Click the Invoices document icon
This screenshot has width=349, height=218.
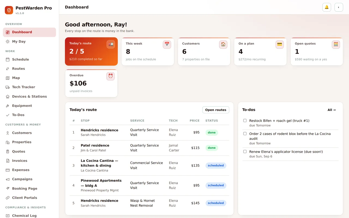pyautogui.click(x=8, y=161)
